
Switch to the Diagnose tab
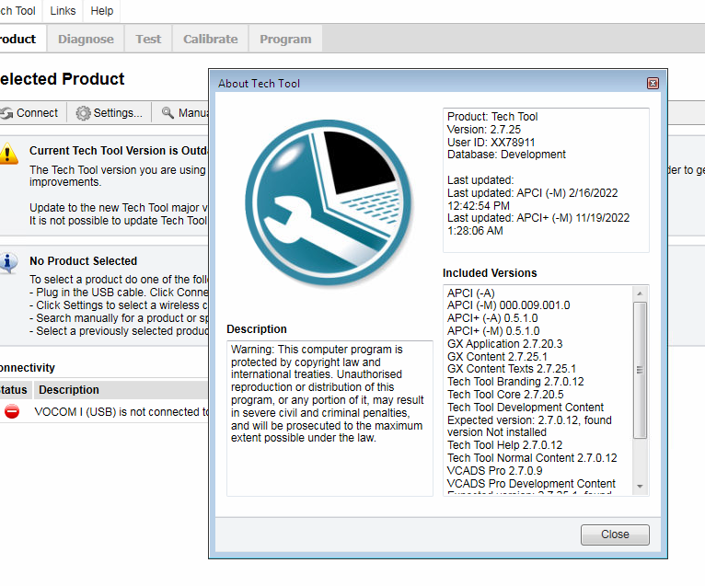click(x=86, y=39)
